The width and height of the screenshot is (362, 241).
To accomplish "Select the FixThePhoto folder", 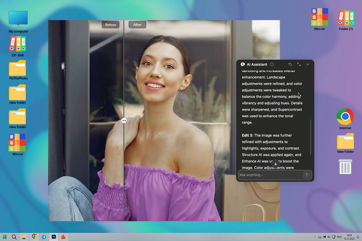I will coord(18,70).
